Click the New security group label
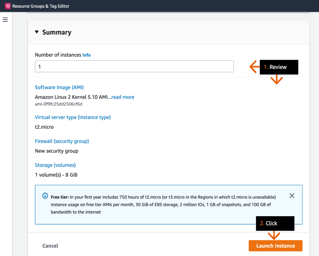 tap(57, 151)
